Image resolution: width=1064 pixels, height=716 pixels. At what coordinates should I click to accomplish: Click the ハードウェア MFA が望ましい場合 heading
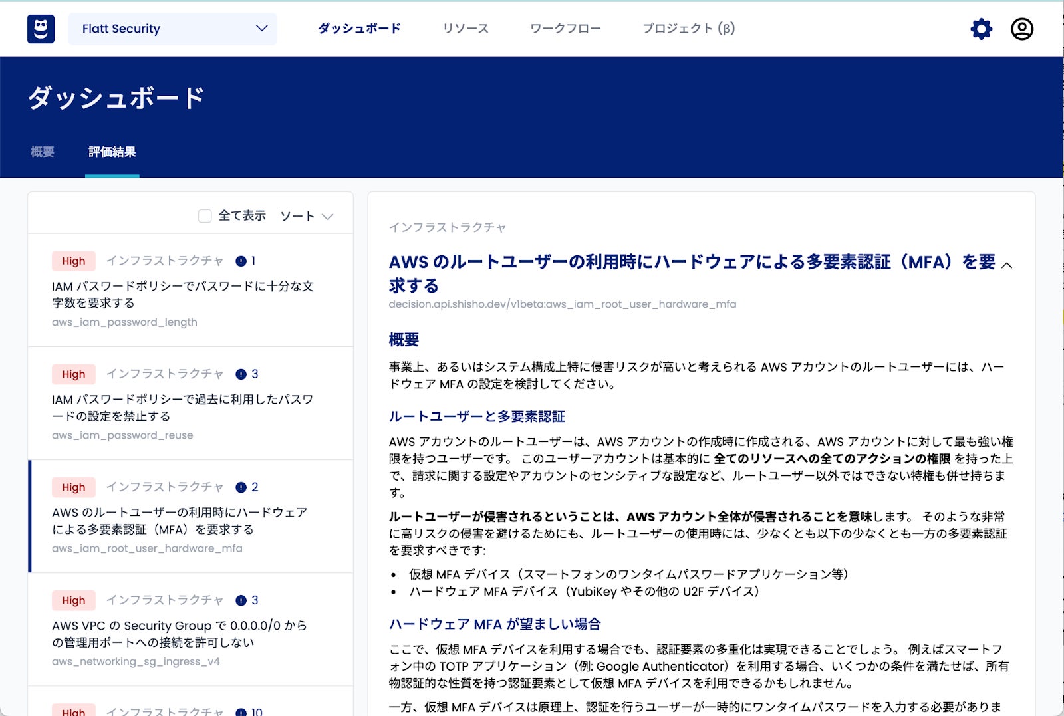coord(495,624)
